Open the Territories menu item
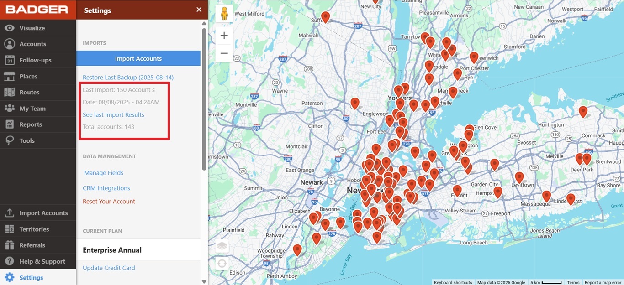The height and width of the screenshot is (285, 624). [38, 229]
